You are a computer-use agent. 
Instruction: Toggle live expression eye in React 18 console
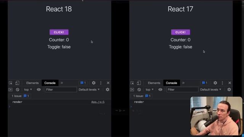[x=39, y=90]
